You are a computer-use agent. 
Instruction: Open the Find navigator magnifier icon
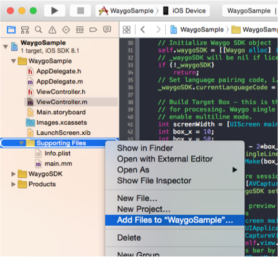tap(38, 30)
